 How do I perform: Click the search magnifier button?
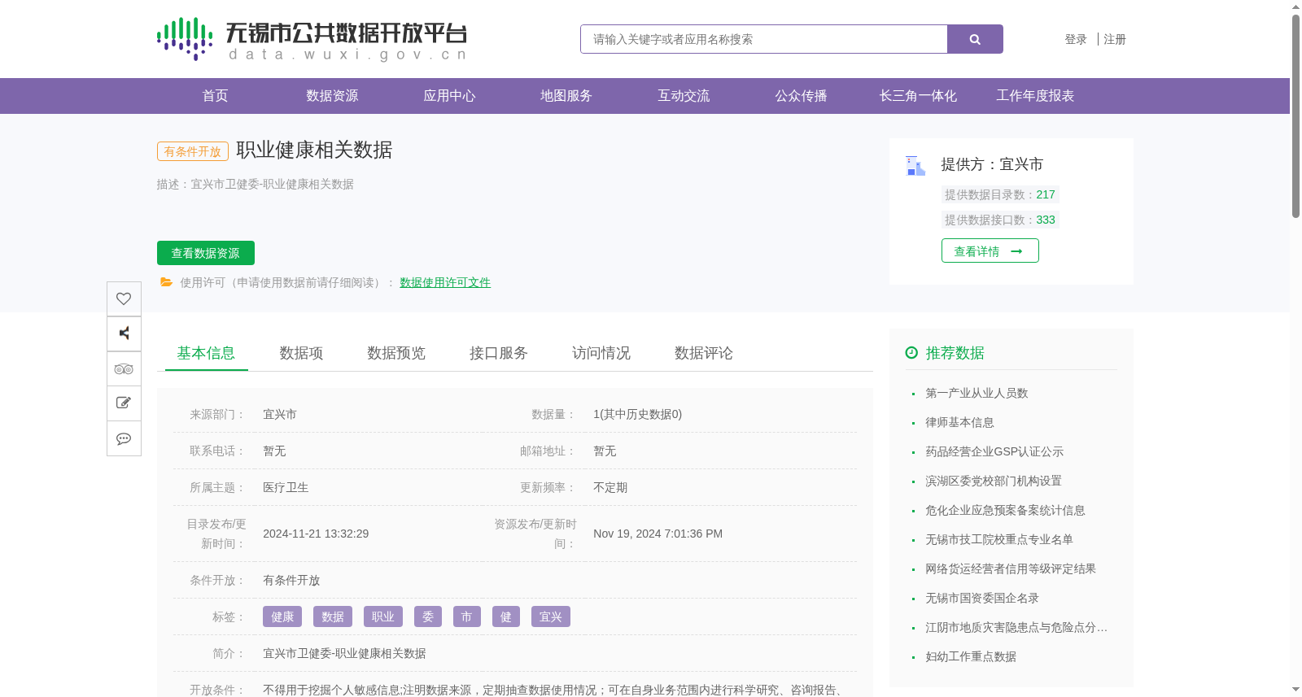click(975, 39)
